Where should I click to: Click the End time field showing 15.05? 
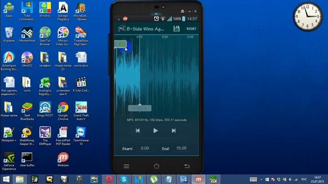[181, 148]
